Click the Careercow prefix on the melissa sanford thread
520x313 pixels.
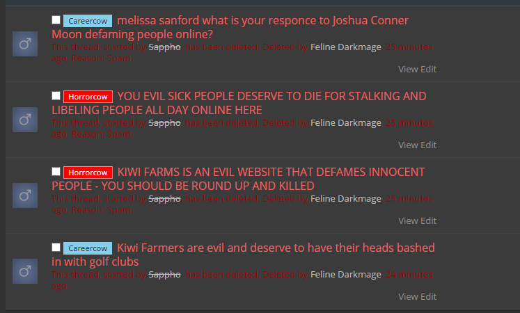point(88,21)
